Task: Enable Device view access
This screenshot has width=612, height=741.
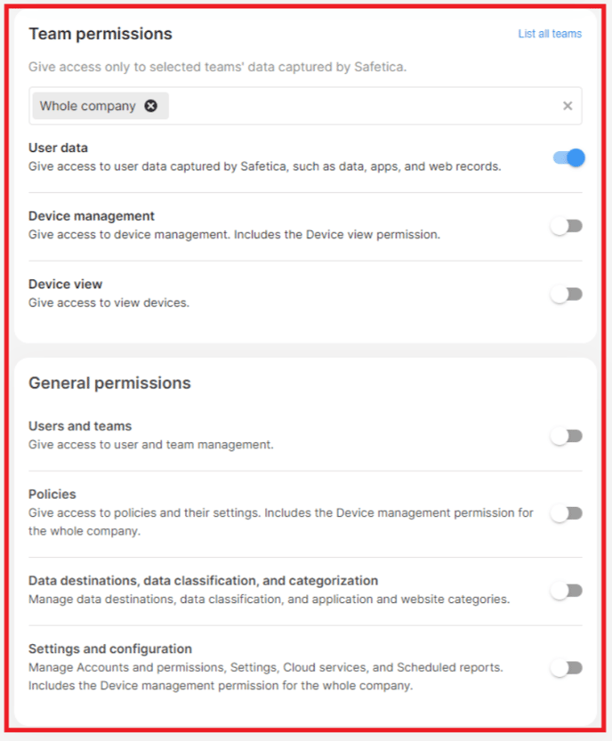Action: tap(567, 294)
